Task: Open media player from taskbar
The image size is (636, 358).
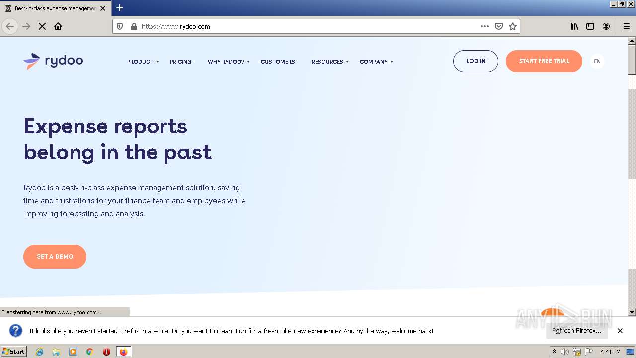Action: click(x=73, y=352)
